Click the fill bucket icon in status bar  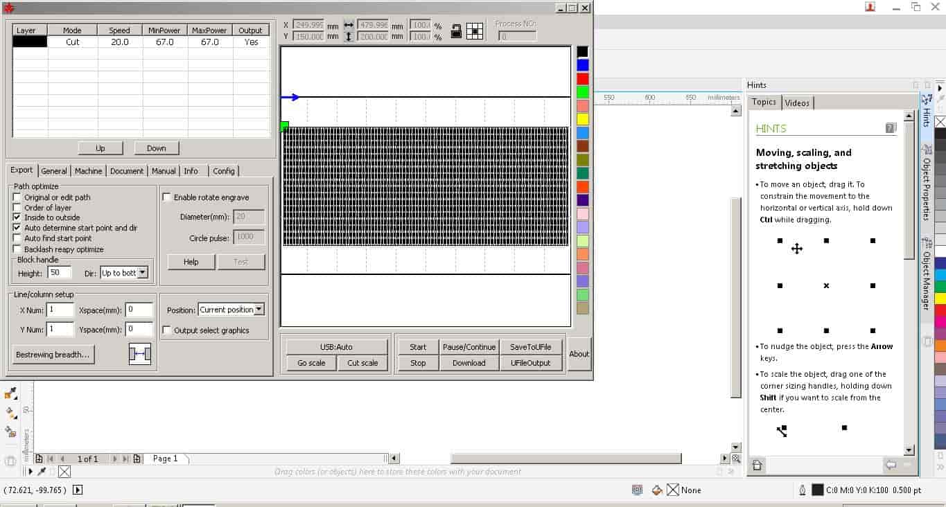657,490
